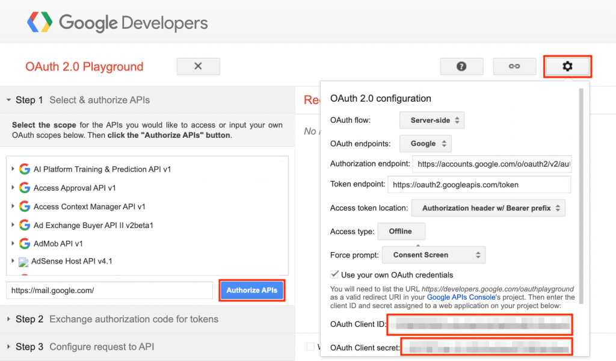Click the configuration panel vertical scrollbar
The image size is (616, 361).
click(x=582, y=196)
